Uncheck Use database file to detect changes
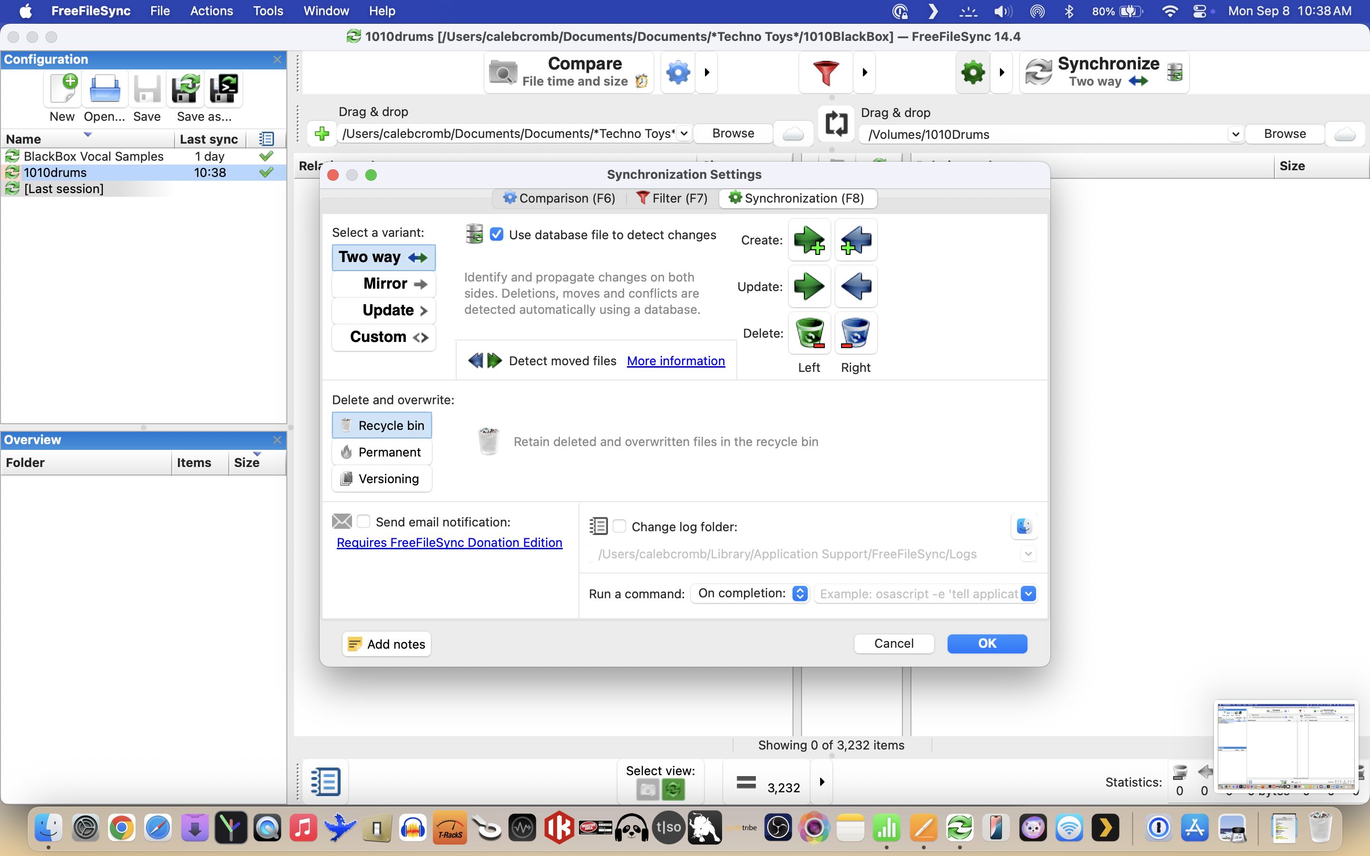Viewport: 1370px width, 856px height. 497,234
